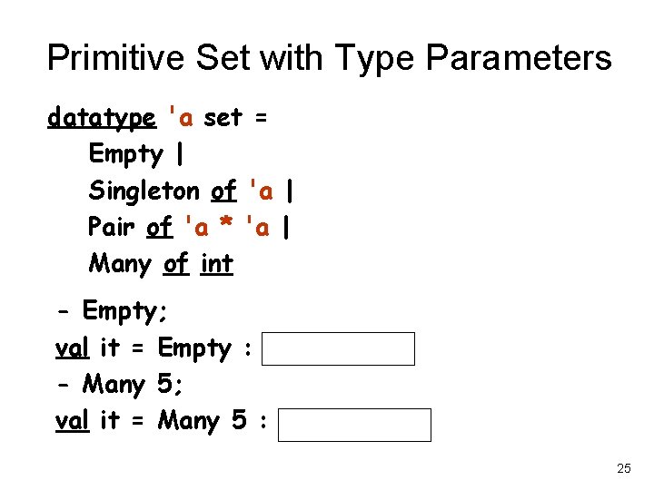
Task: Click the "- Empty;" prompt line
Action: (112, 311)
